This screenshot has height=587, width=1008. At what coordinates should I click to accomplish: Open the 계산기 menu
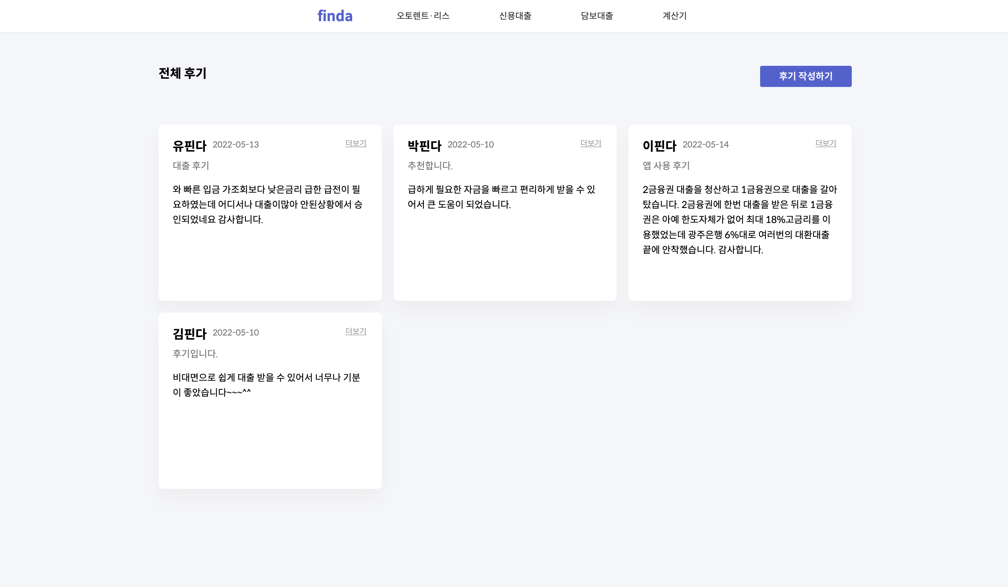[x=675, y=16]
